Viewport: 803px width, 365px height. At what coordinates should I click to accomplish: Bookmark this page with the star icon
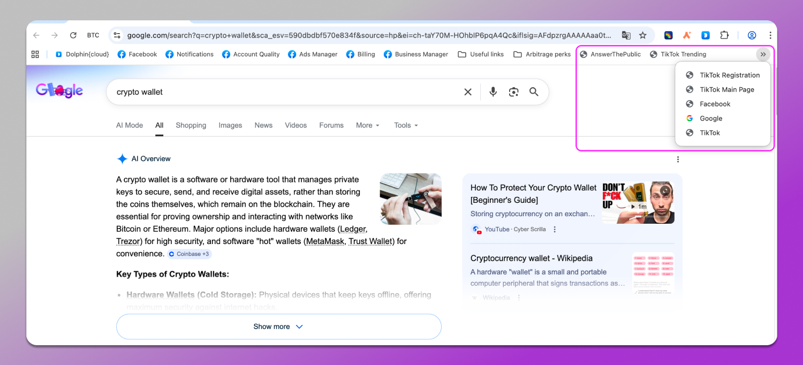click(643, 35)
